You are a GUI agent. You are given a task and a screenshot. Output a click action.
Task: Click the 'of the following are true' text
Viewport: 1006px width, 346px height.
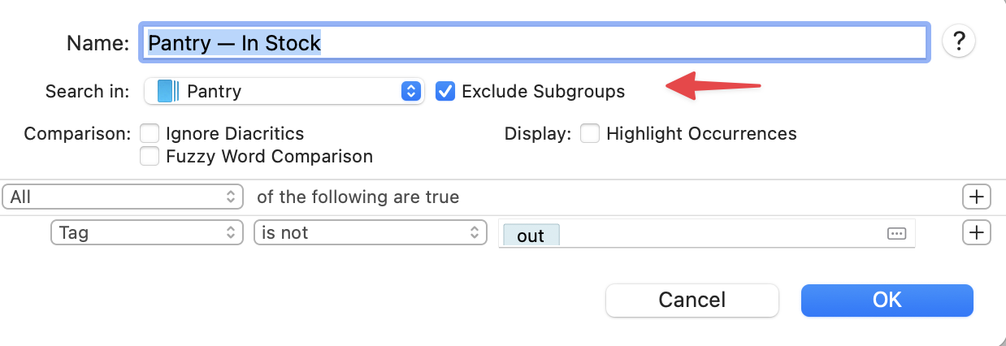click(x=358, y=197)
